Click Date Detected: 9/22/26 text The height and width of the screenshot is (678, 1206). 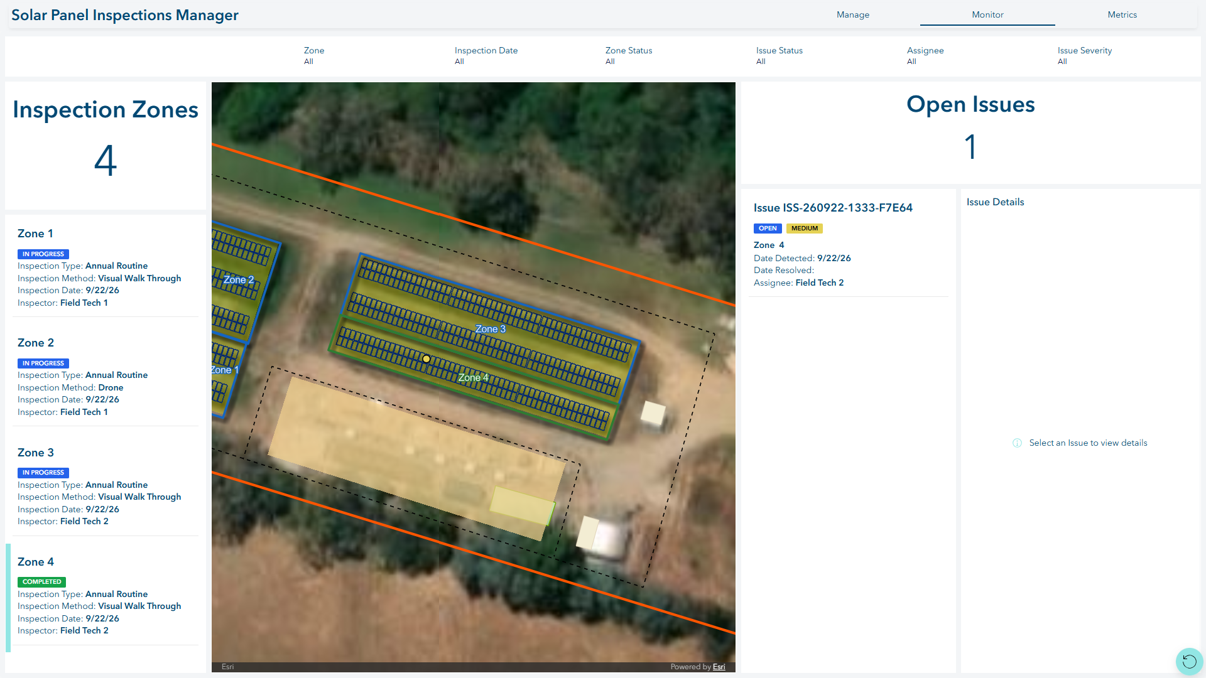tap(802, 258)
